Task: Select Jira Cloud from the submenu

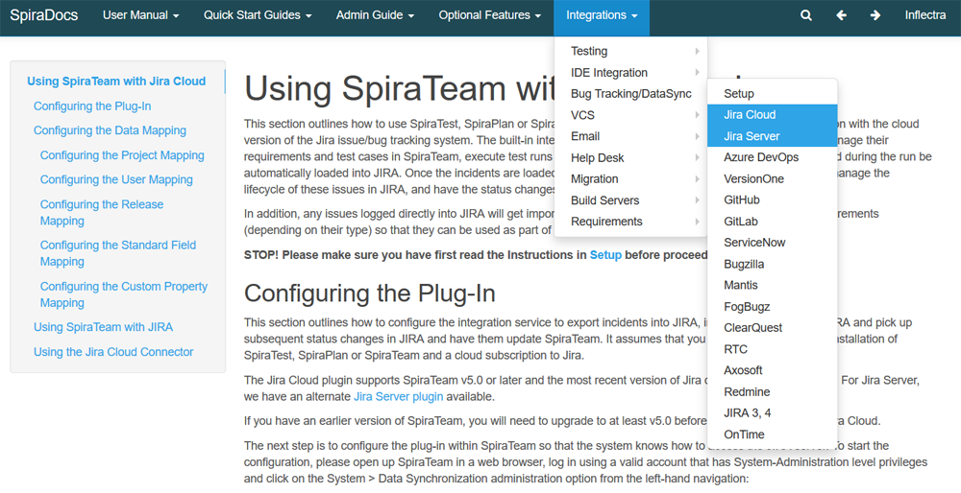Action: [x=750, y=115]
